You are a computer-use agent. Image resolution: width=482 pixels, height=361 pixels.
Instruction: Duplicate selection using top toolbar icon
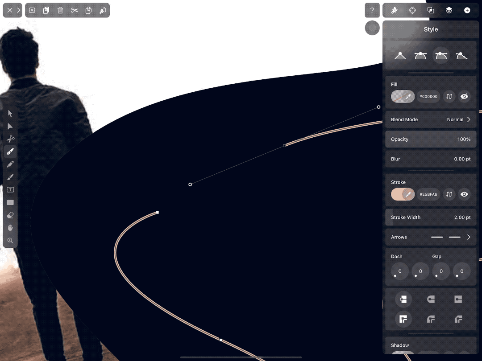tap(46, 10)
